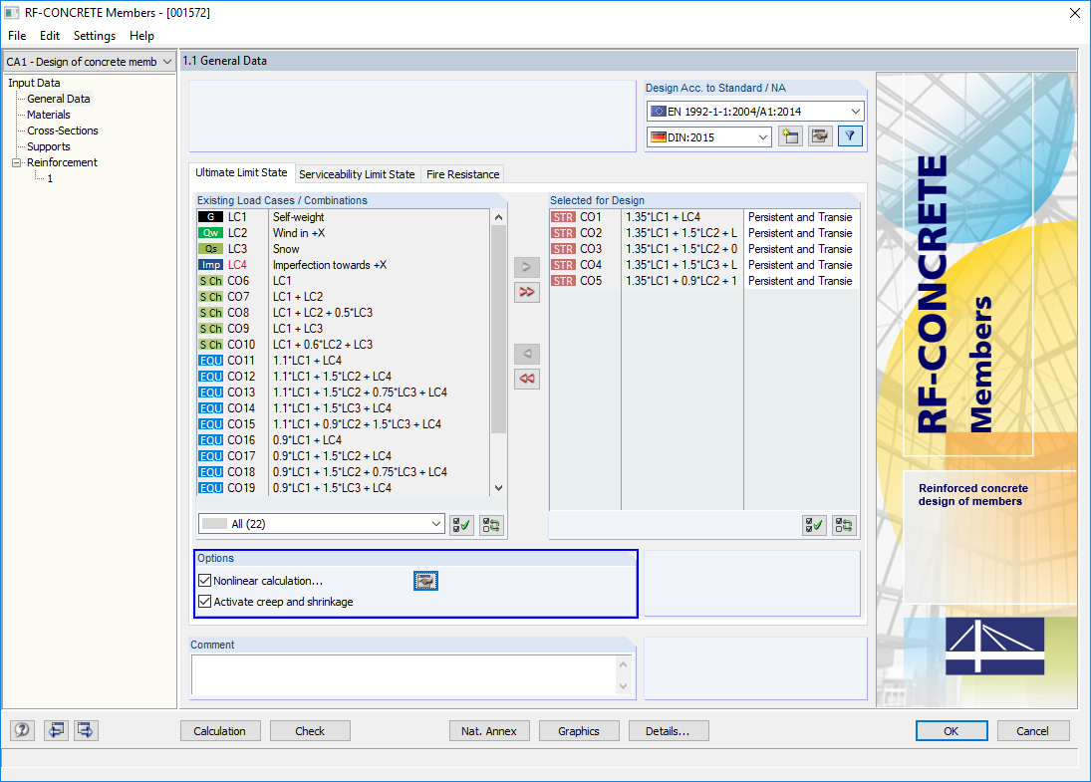Switch to Fire Resistance tab
The height and width of the screenshot is (782, 1091).
(462, 174)
